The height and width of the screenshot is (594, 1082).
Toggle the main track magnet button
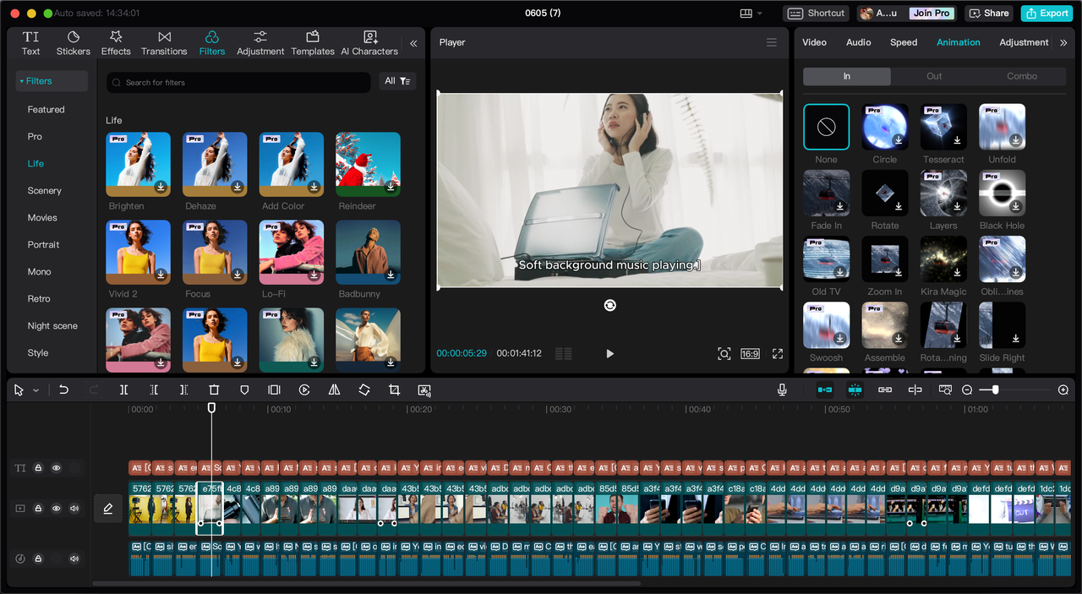click(x=824, y=390)
